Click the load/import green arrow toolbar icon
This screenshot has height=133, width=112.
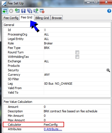click(x=5, y=11)
